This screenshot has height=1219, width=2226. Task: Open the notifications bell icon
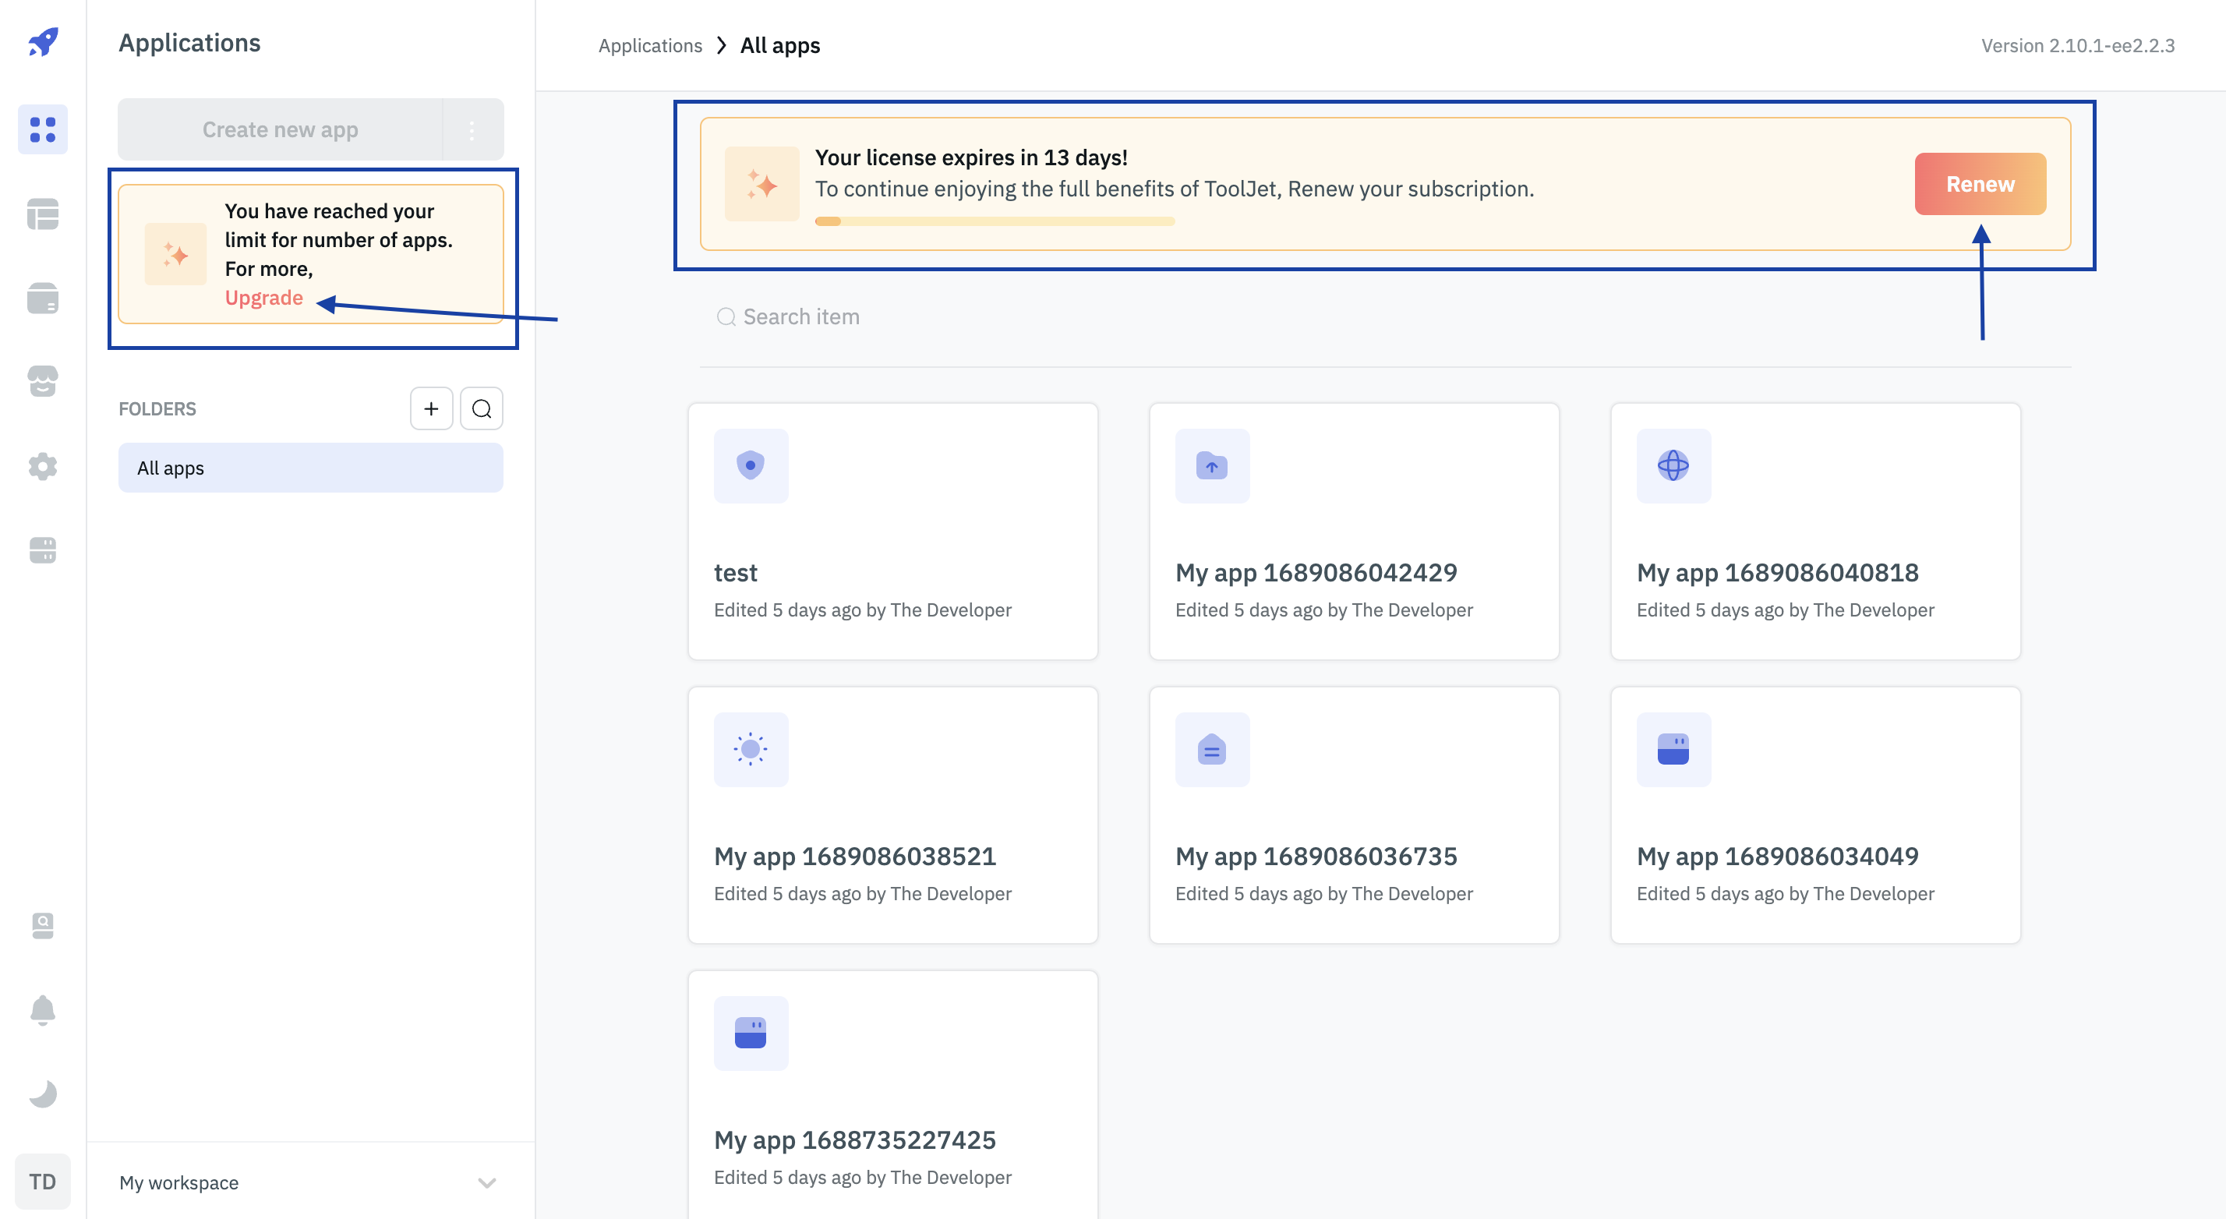(42, 1009)
